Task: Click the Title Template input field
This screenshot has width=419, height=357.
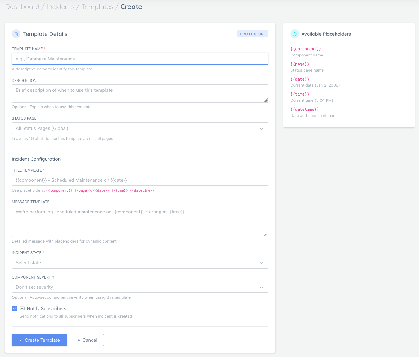Action: (x=140, y=180)
